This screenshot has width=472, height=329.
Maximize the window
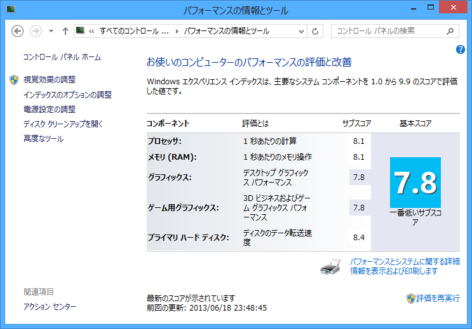click(x=431, y=8)
